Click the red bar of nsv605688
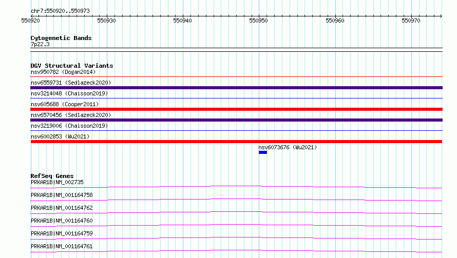The height and width of the screenshot is (258, 457). 236,109
